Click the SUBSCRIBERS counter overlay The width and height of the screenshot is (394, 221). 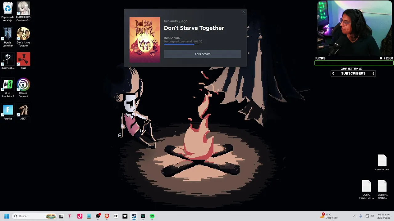(x=353, y=73)
